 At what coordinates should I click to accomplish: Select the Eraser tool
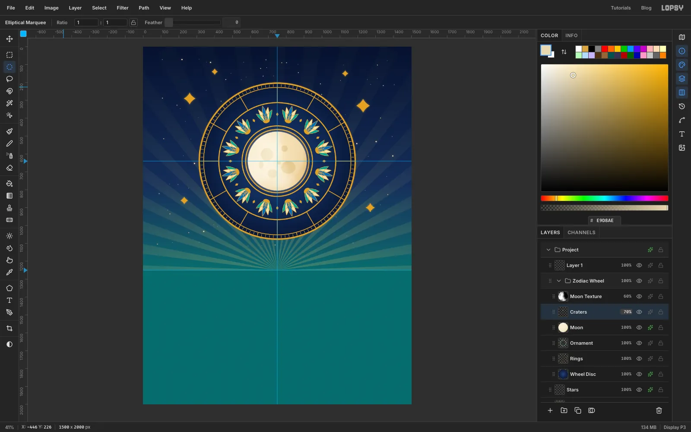pos(10,168)
